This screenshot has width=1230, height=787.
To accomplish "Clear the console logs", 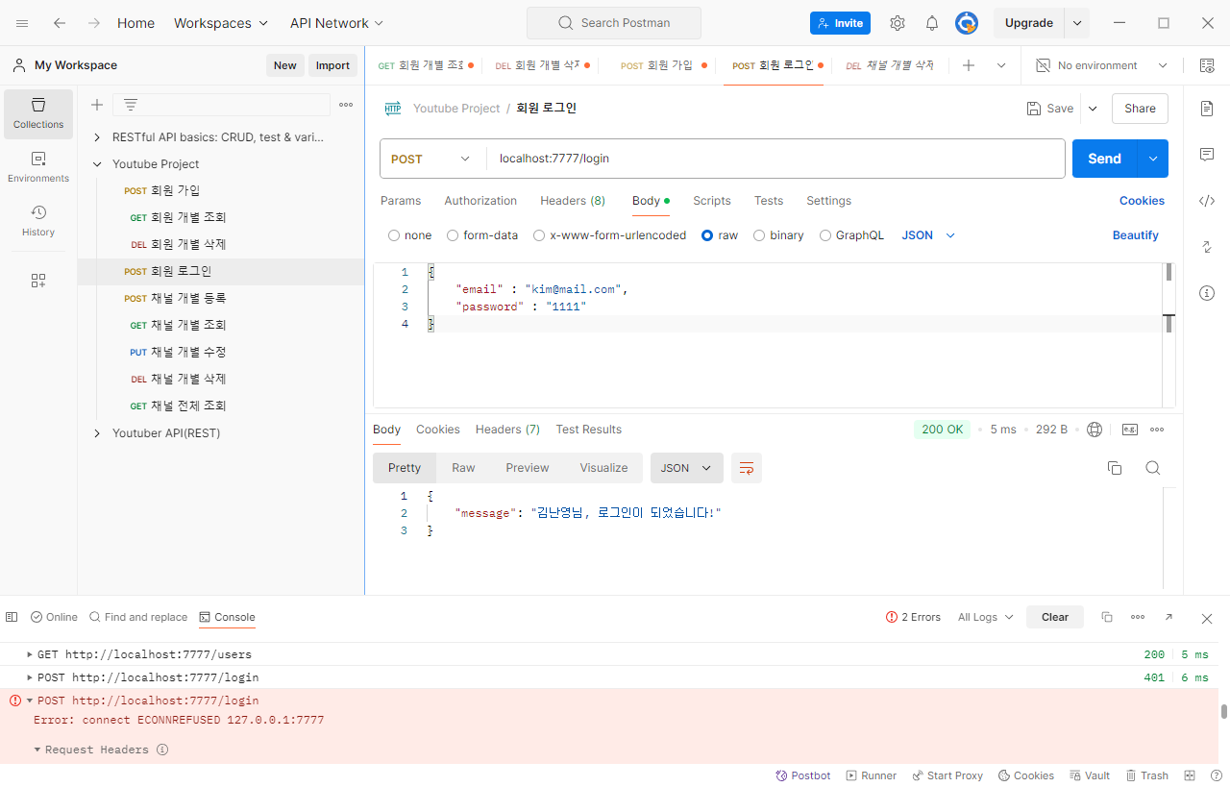I will point(1055,617).
